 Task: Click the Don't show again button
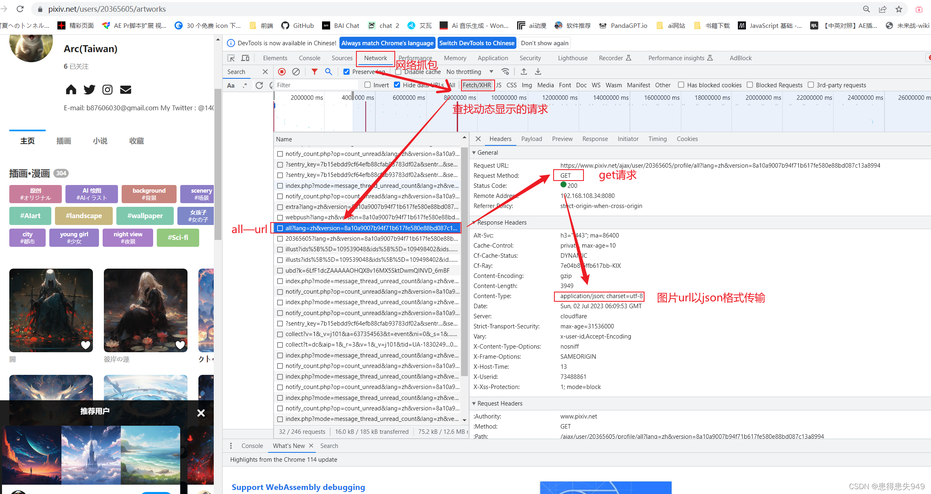click(x=544, y=43)
